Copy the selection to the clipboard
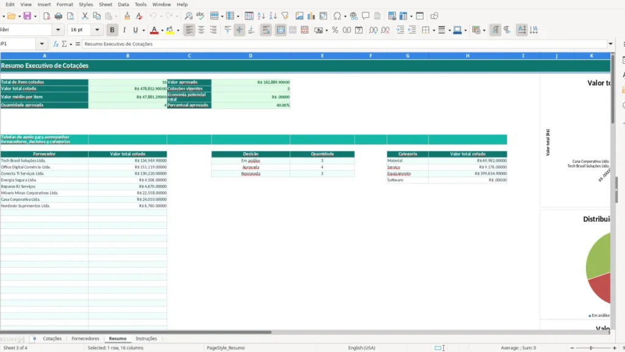Screen dimensions: 625x352 tap(96, 16)
